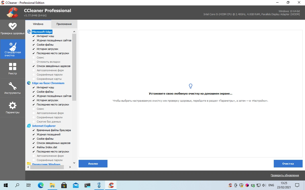The image size is (305, 190).
Task: Click the Microsoft Edge group icon
Action: pos(29,32)
